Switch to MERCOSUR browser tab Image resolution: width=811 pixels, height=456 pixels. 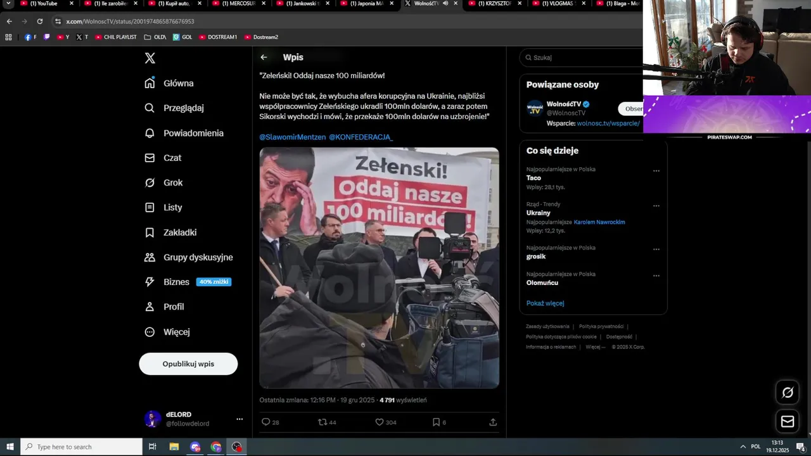pos(238,4)
